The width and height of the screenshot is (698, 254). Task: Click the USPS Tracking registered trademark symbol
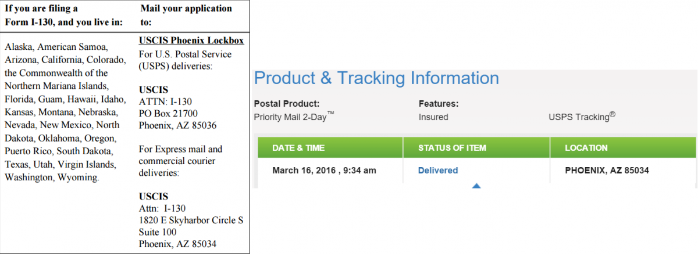[613, 114]
